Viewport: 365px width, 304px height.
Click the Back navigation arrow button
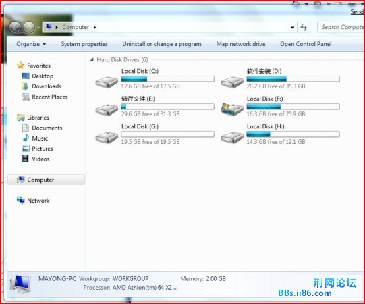(x=15, y=27)
